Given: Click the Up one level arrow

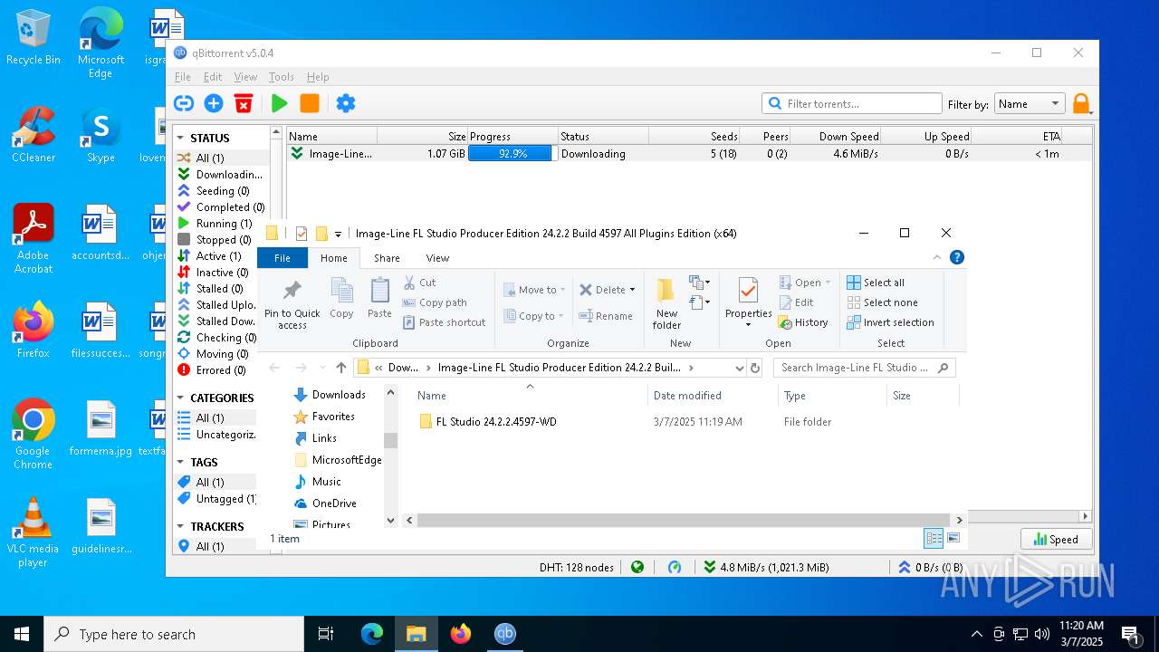Looking at the screenshot, I should click(x=340, y=368).
